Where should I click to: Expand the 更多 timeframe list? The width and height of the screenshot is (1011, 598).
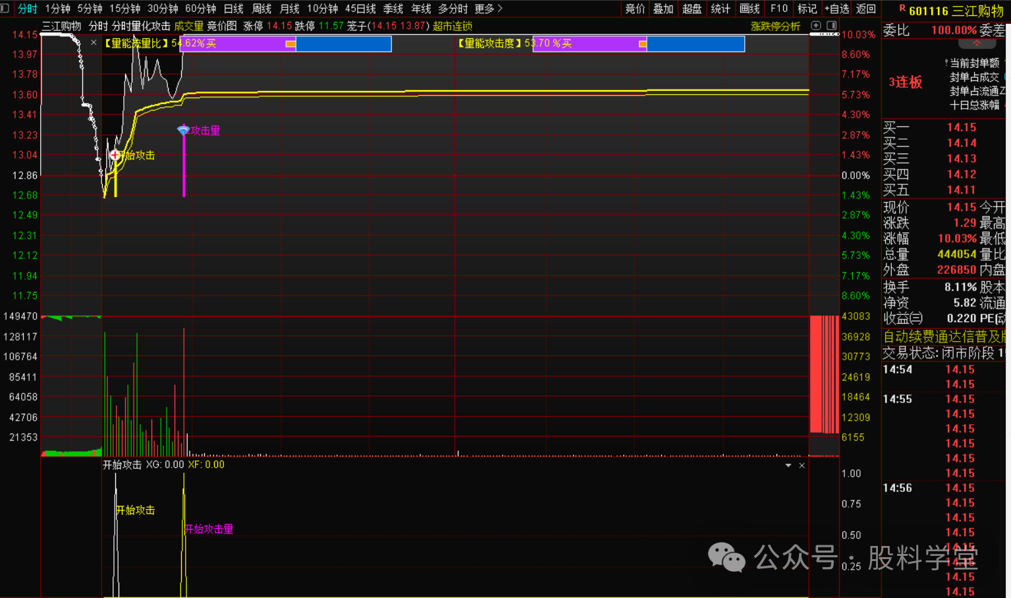click(x=488, y=9)
